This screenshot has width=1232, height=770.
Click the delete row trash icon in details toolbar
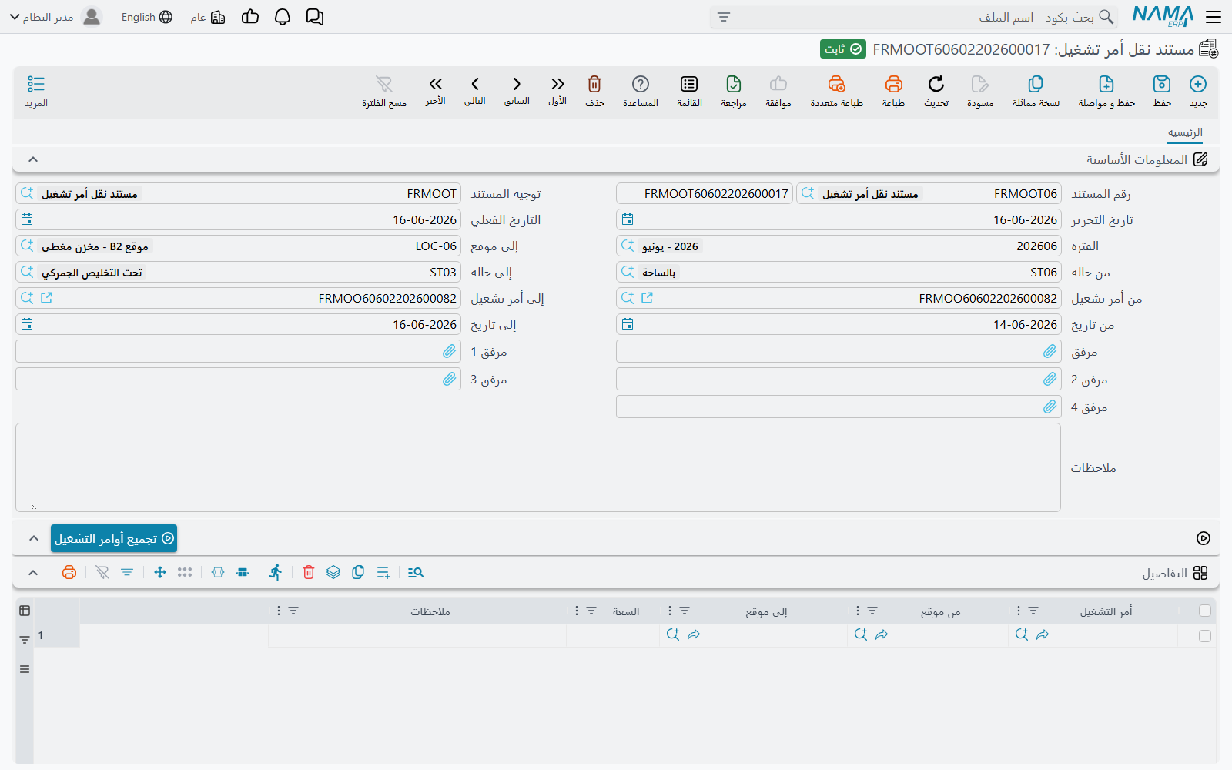click(x=309, y=572)
